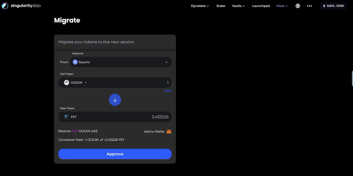
Task: Click the OCEAN token logo
Action: [x=66, y=82]
